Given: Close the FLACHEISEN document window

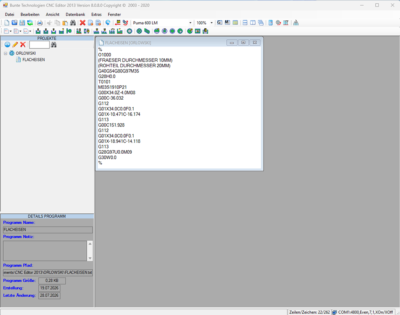Looking at the screenshot, I should 255,43.
